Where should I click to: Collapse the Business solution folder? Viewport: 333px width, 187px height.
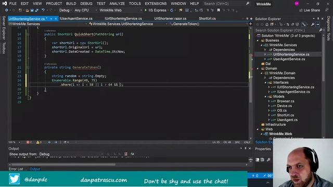coord(258,41)
